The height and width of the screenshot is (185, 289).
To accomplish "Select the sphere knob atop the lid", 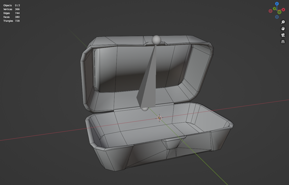I will 156,40.
